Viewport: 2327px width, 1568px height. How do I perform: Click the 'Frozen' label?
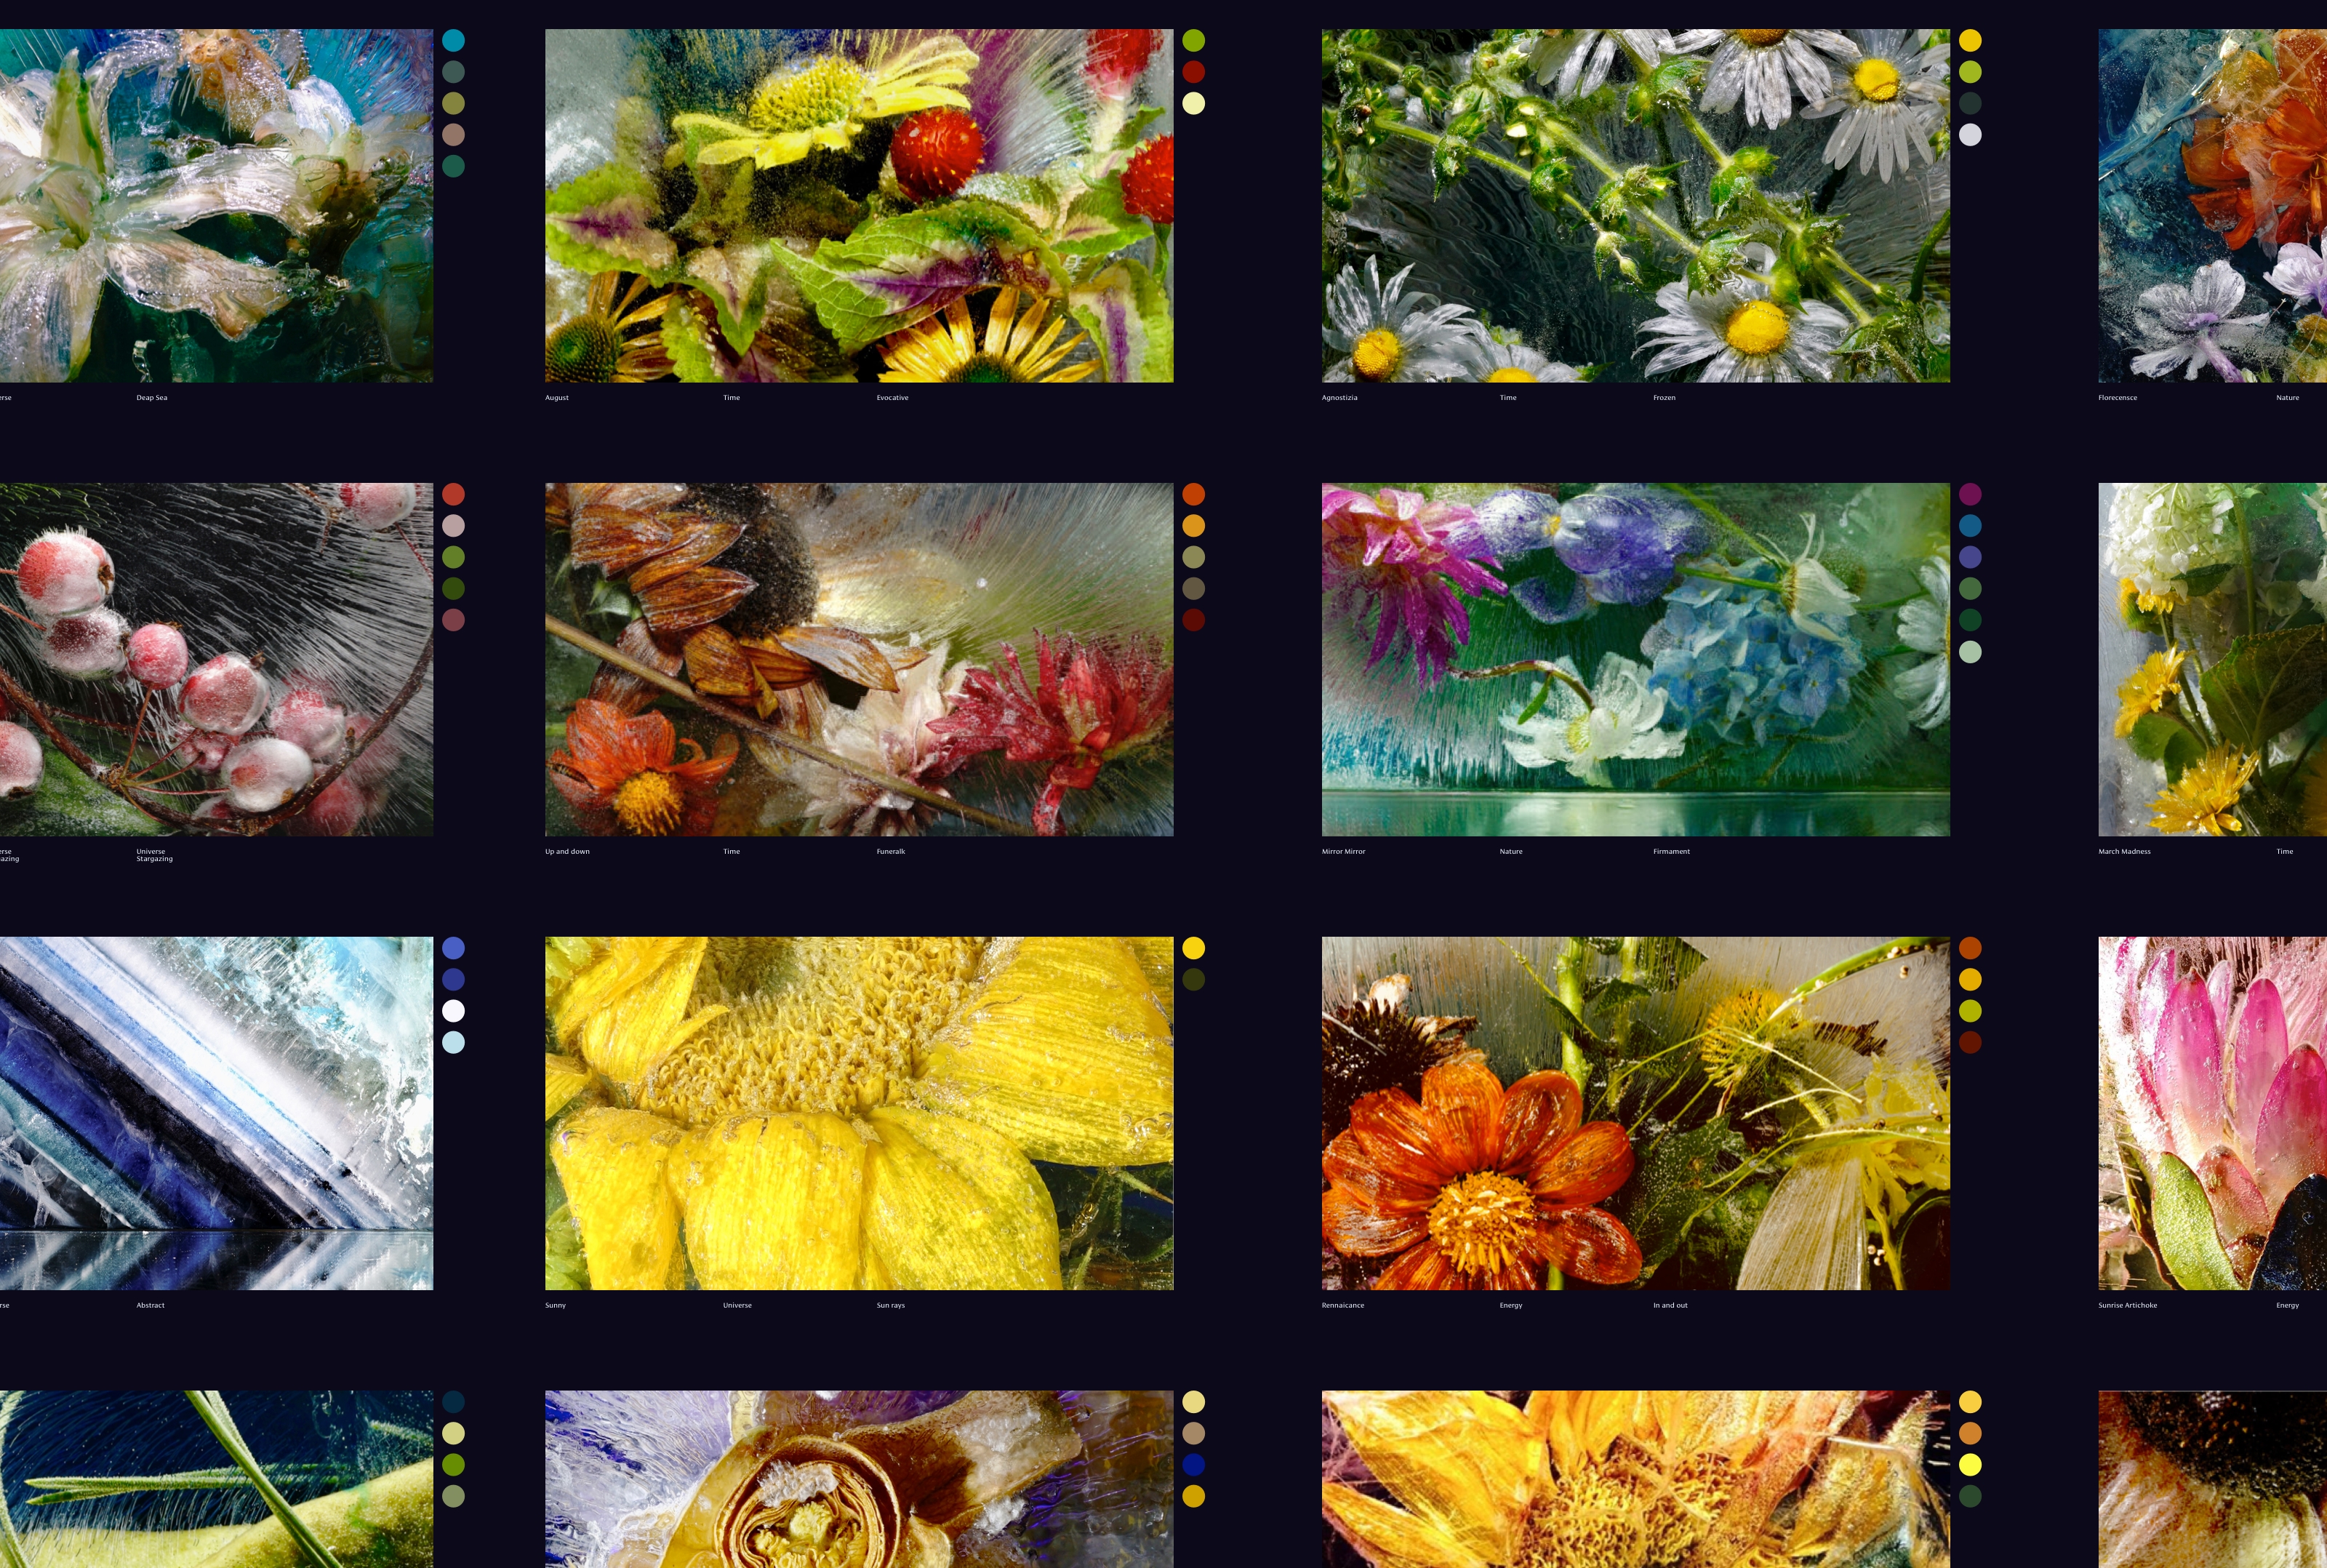tap(1665, 398)
